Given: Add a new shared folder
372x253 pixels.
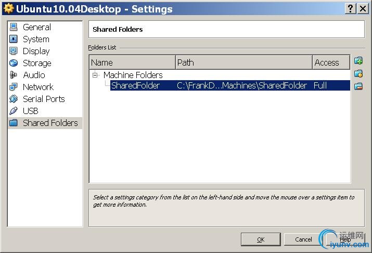Looking at the screenshot, I should coord(358,61).
